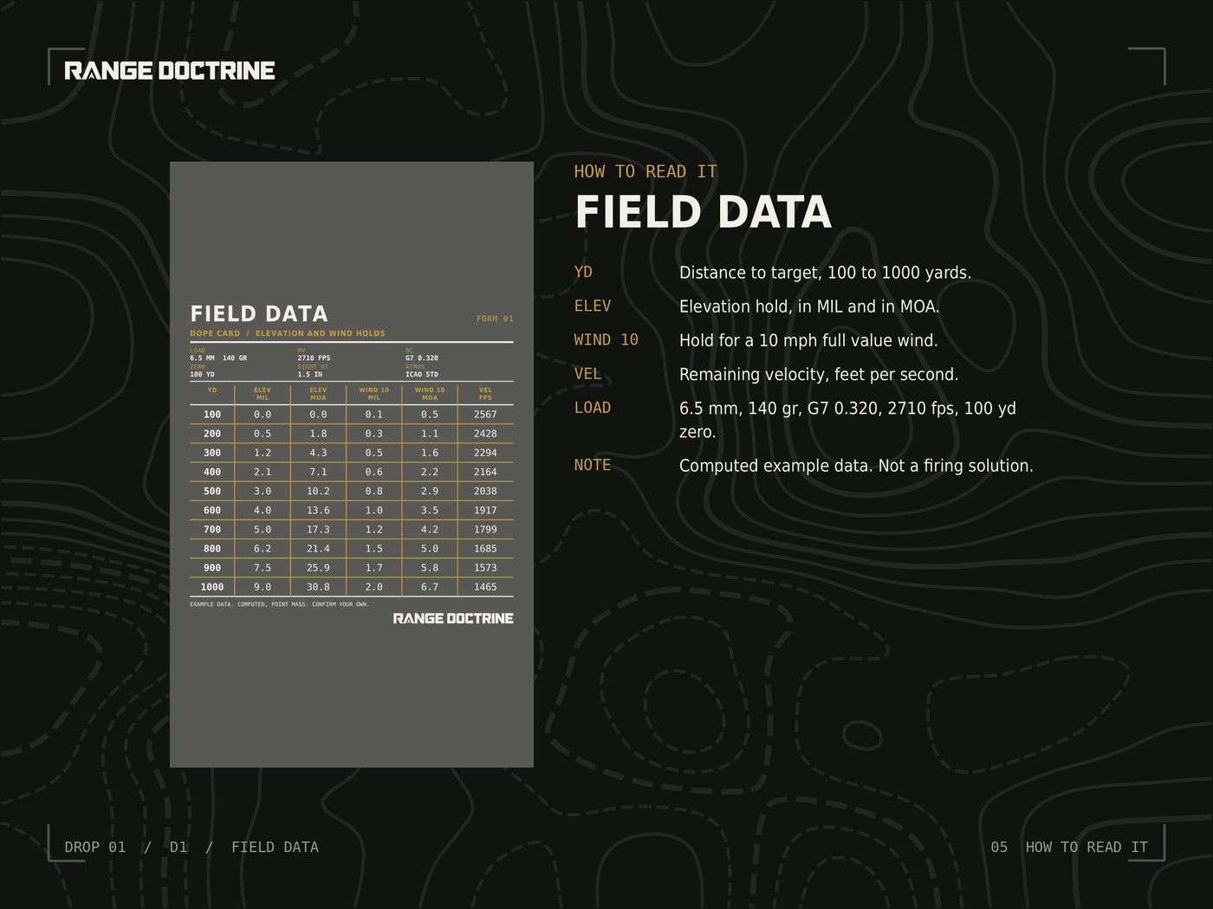This screenshot has width=1213, height=909.
Task: Select "Computed example data. Not a firing solution."
Action: click(x=856, y=466)
